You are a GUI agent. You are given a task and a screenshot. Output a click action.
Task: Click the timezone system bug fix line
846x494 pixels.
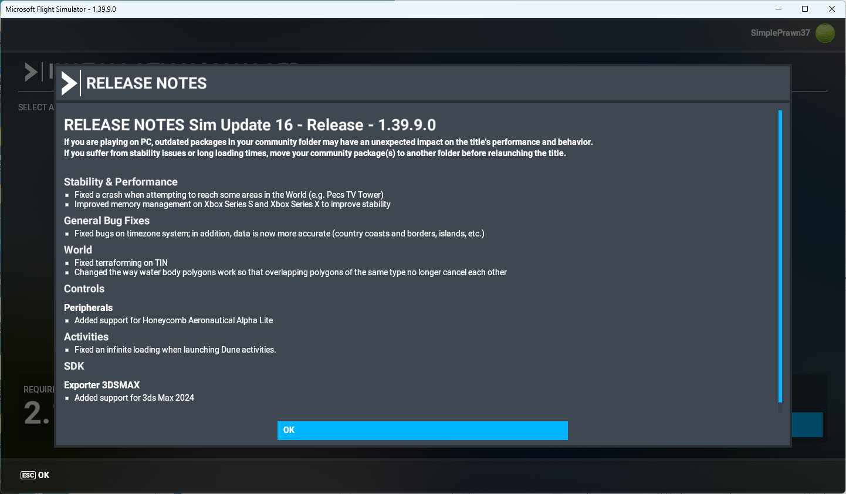279,234
